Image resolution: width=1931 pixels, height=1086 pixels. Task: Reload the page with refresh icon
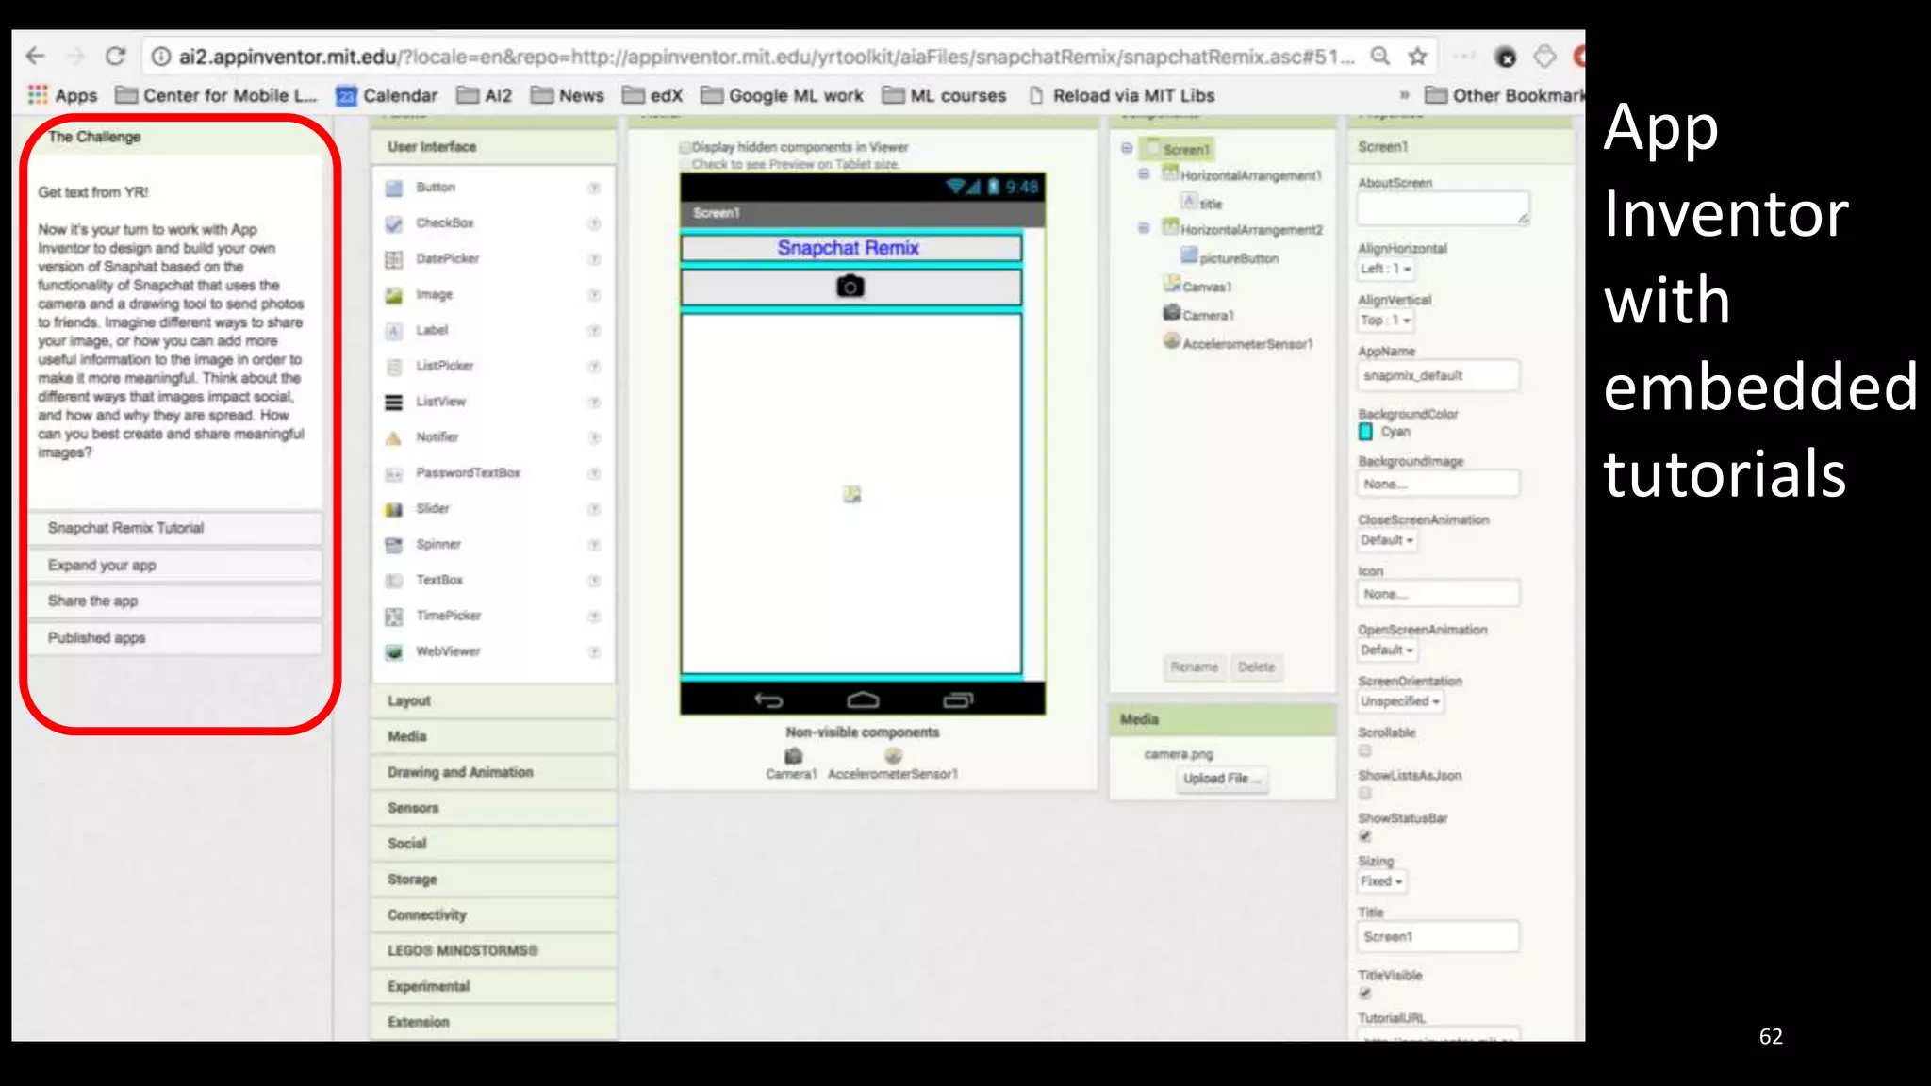[x=116, y=57]
